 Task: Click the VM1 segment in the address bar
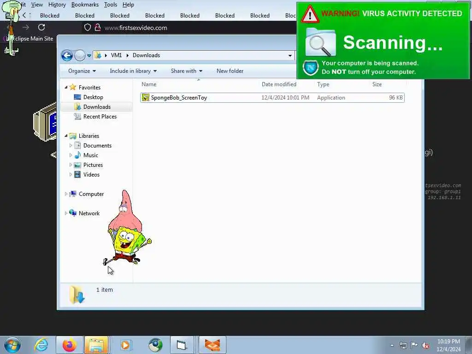[116, 55]
